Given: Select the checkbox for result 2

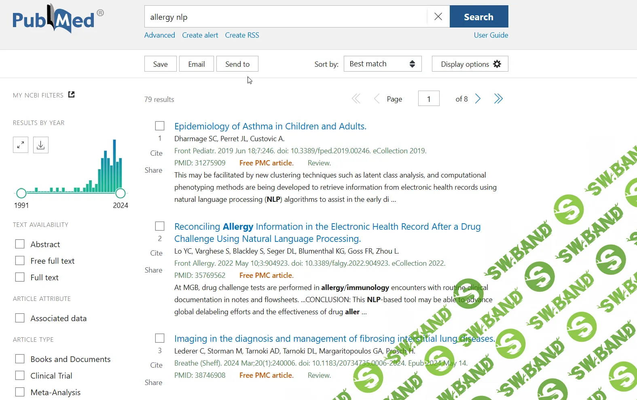Looking at the screenshot, I should tap(160, 226).
